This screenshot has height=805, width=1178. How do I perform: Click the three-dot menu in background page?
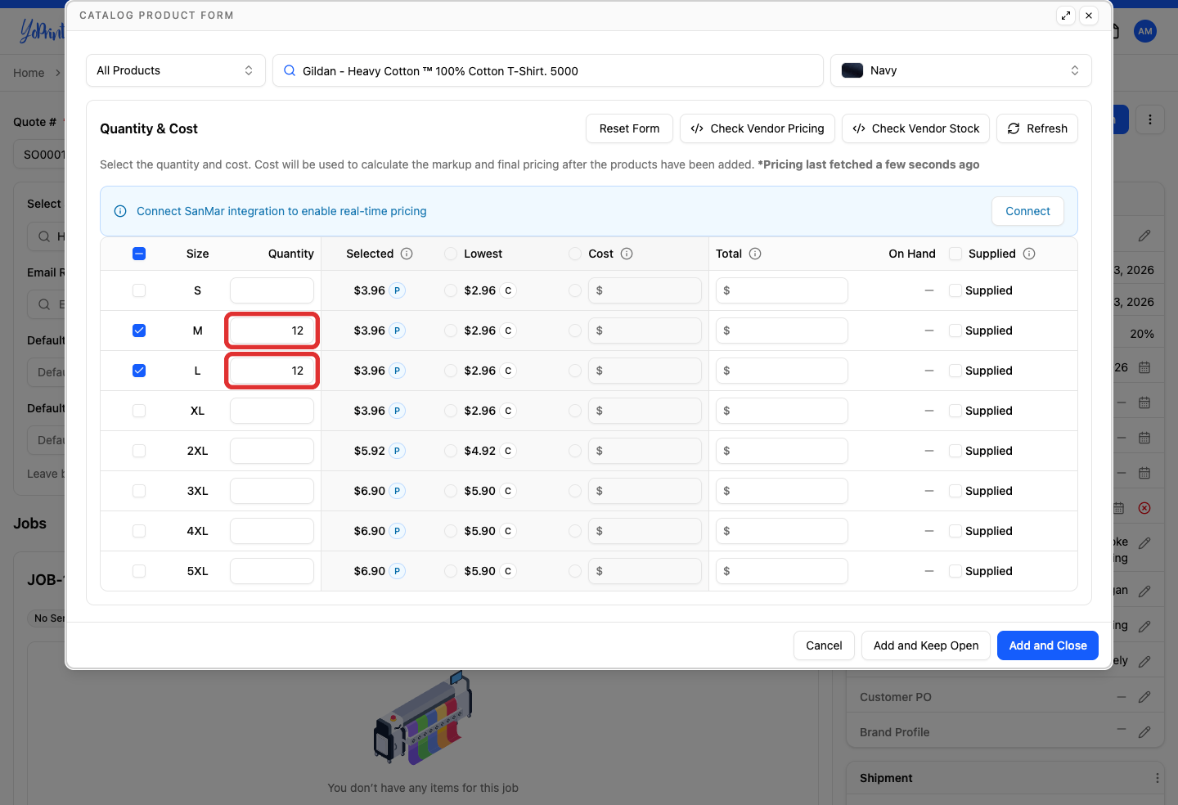point(1150,120)
